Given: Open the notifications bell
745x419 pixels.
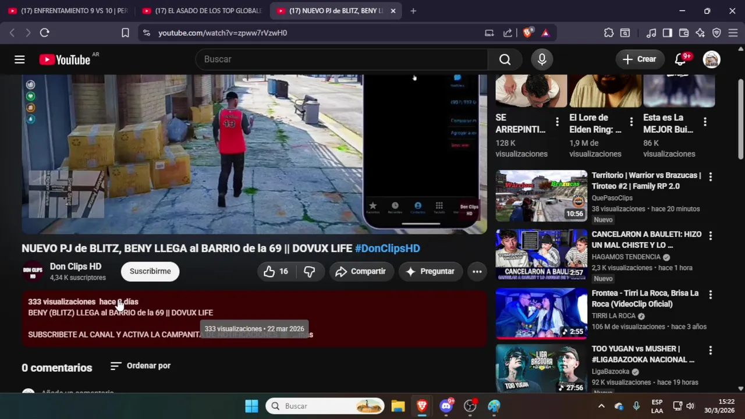Looking at the screenshot, I should (680, 59).
